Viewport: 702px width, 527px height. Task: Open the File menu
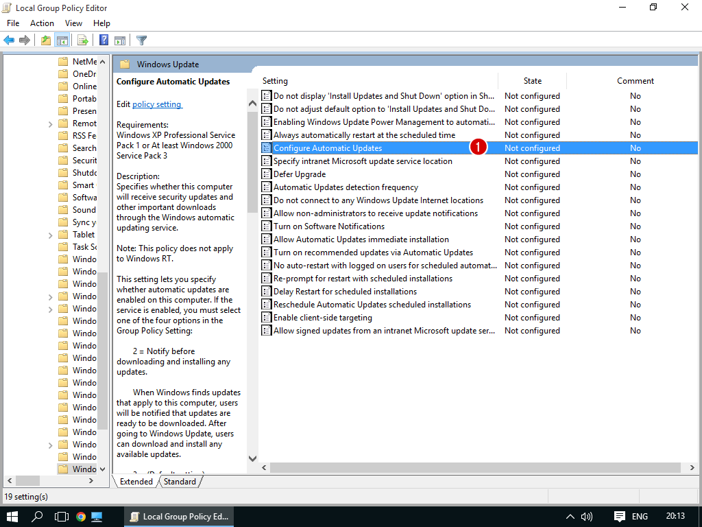click(13, 23)
